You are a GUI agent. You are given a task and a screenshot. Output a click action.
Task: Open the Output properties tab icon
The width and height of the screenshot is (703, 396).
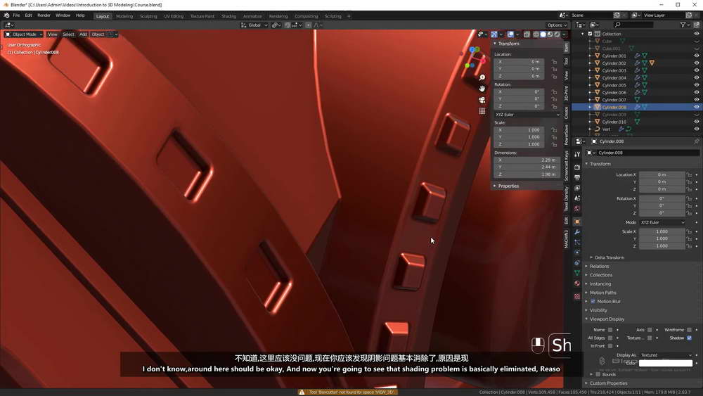click(577, 177)
